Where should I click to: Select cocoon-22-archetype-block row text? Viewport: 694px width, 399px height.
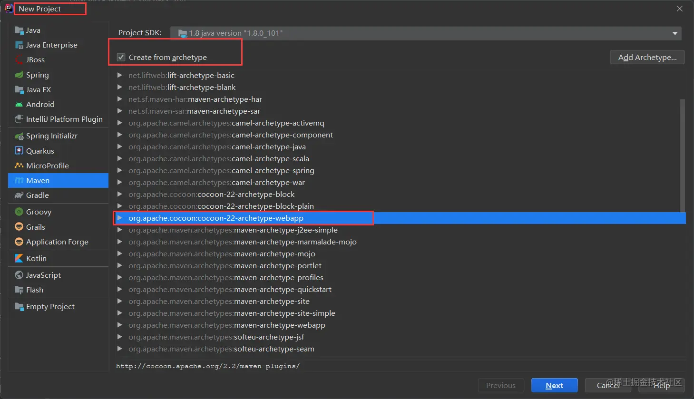point(211,194)
